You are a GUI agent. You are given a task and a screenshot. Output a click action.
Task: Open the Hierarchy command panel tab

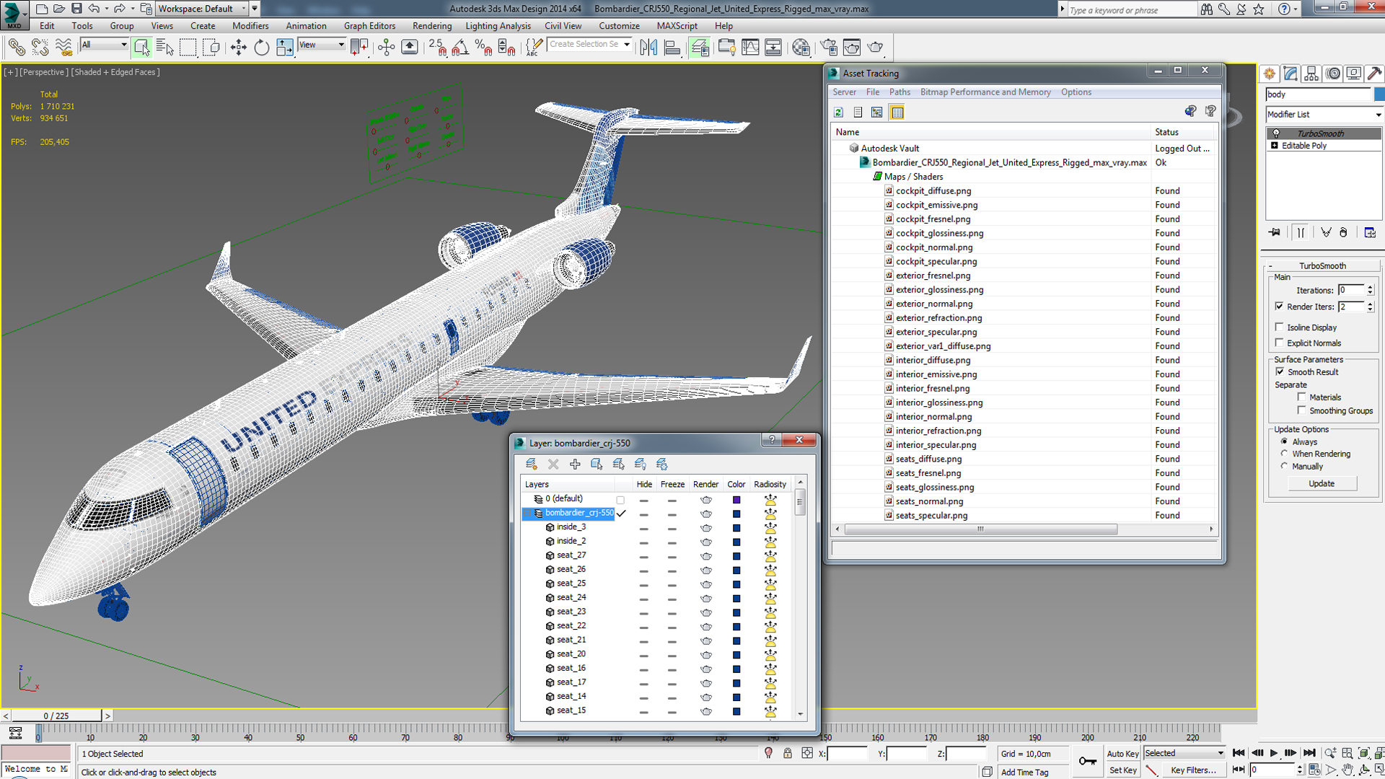pos(1311,74)
